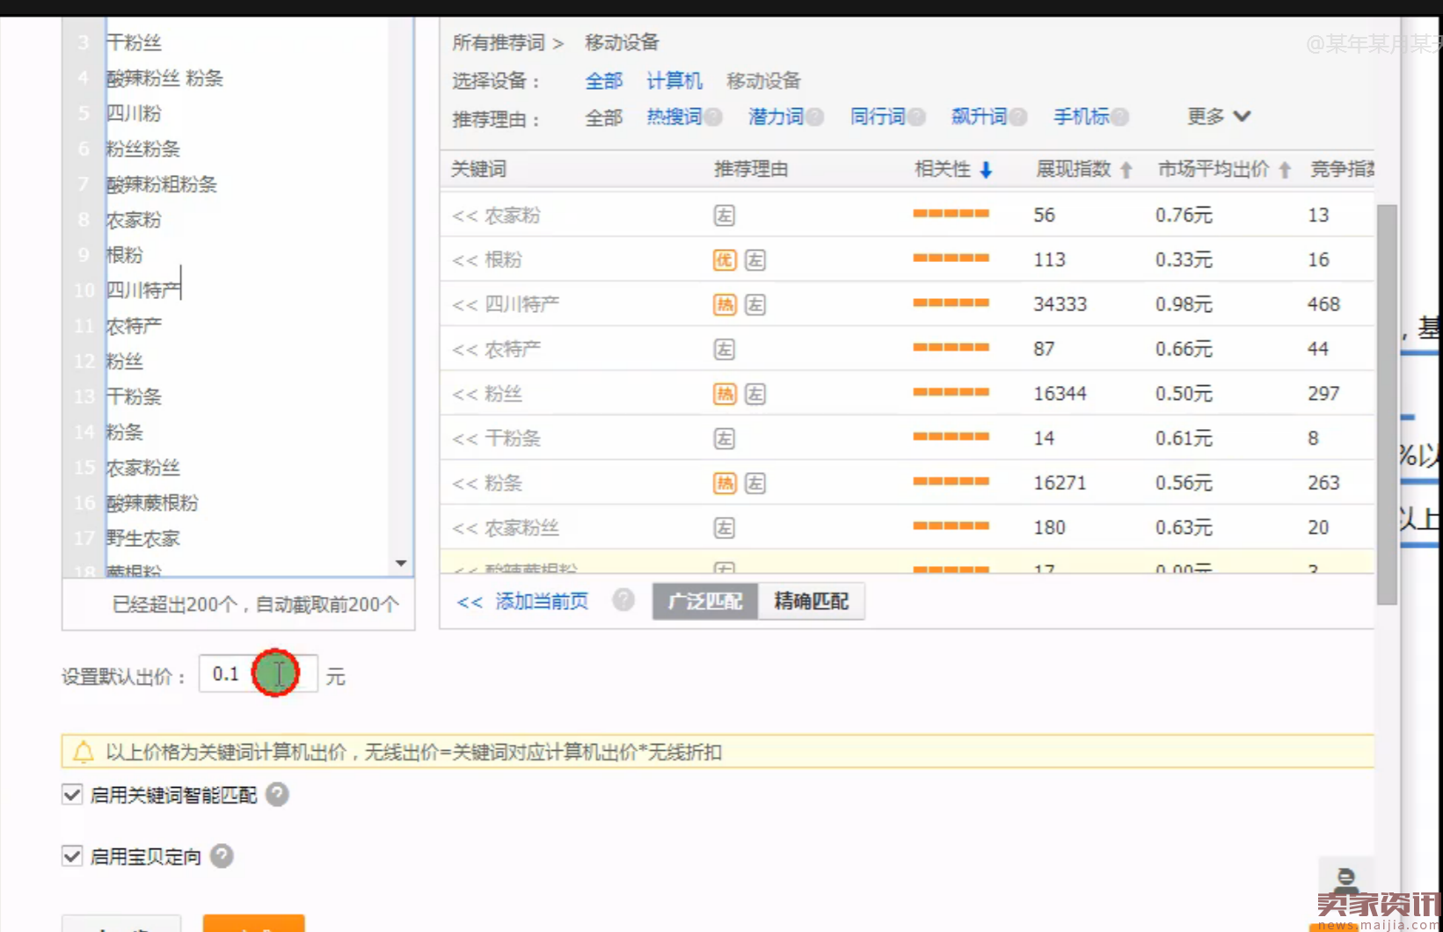The image size is (1443, 932).
Task: Choose 移动设备 device filter
Action: click(x=763, y=81)
